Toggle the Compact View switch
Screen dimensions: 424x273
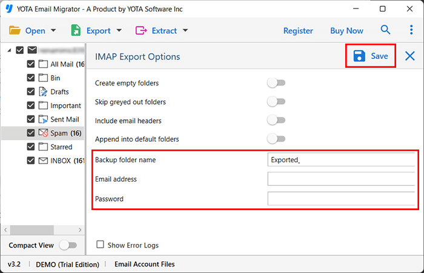(x=68, y=245)
